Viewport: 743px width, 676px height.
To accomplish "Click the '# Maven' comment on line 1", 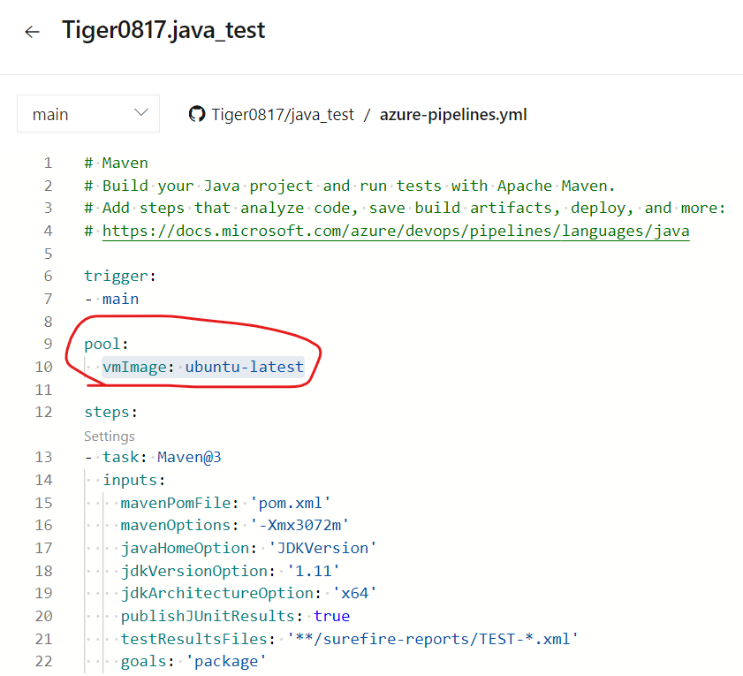I will click(116, 163).
